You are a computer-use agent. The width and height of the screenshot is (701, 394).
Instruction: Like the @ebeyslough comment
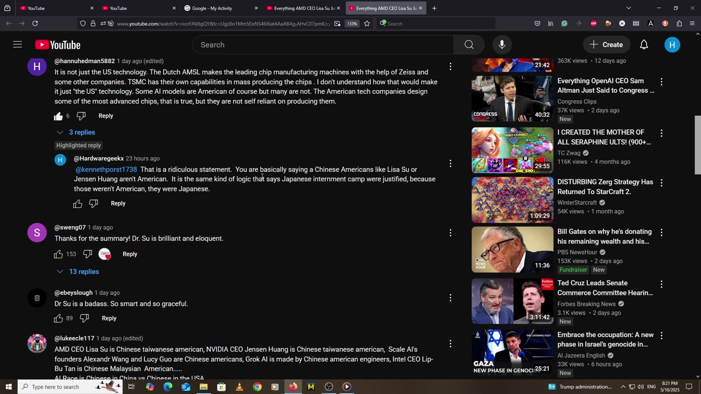[59, 318]
